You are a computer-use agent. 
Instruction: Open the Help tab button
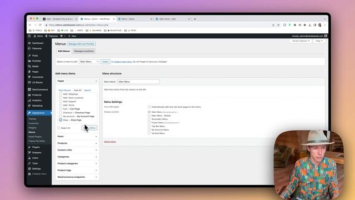coord(319,41)
